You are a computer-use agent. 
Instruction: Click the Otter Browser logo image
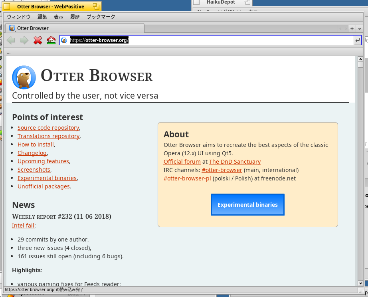[24, 77]
